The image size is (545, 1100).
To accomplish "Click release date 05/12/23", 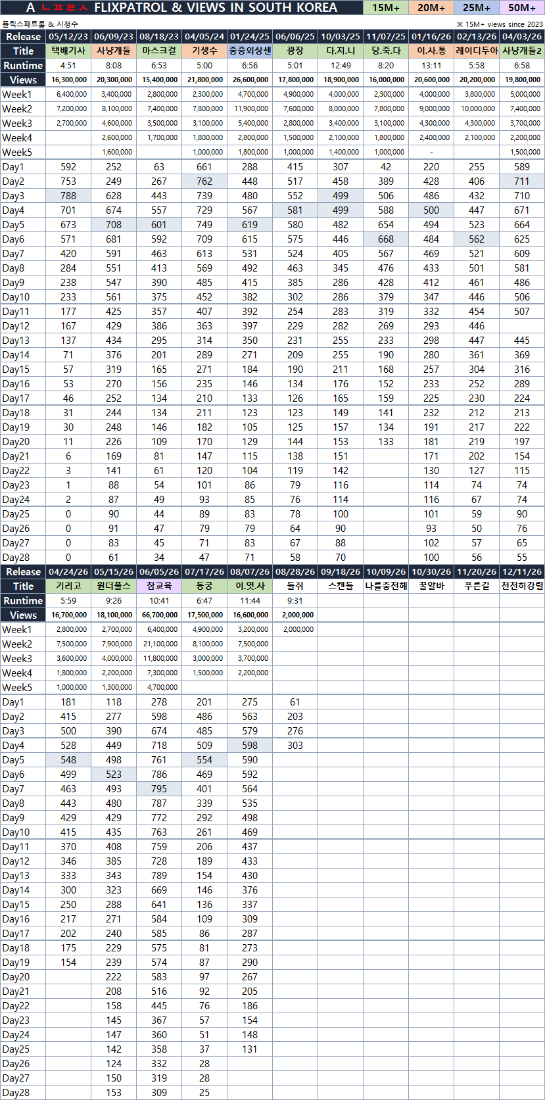I will pyautogui.click(x=68, y=36).
